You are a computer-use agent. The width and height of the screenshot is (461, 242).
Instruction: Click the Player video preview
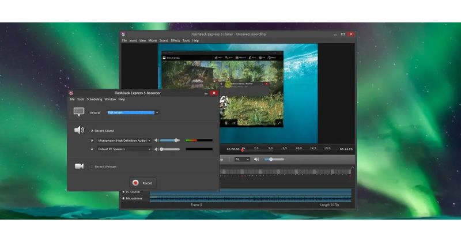pos(238,94)
